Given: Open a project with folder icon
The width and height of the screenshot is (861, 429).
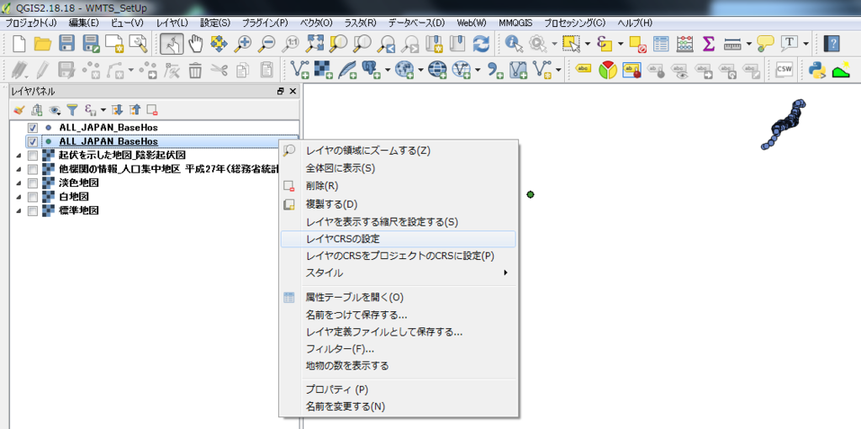Looking at the screenshot, I should [43, 44].
